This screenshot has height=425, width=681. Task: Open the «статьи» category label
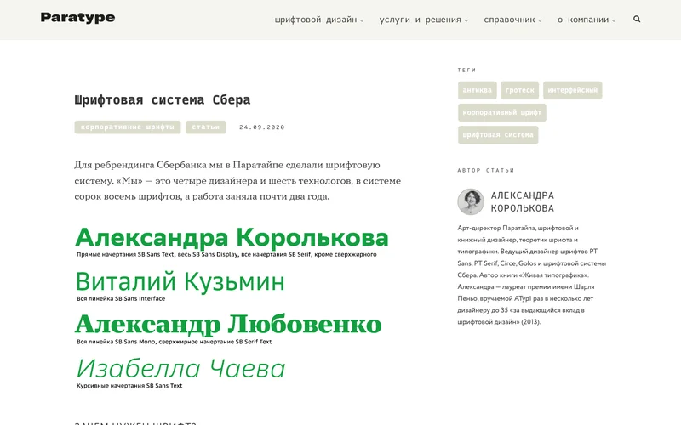(206, 127)
